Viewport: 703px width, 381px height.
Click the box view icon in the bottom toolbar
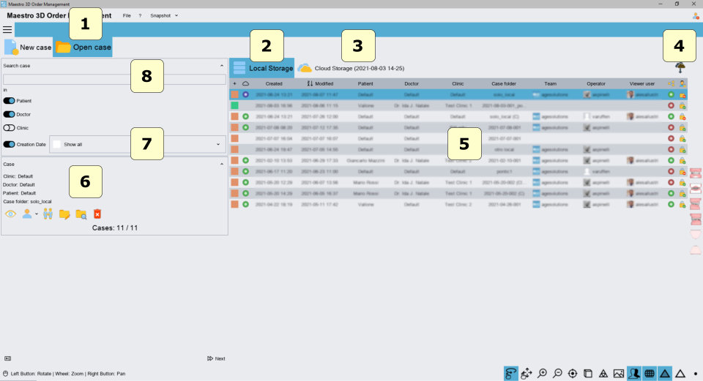[588, 374]
